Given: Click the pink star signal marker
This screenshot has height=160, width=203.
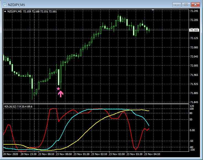Looking at the screenshot, I should click(58, 89).
